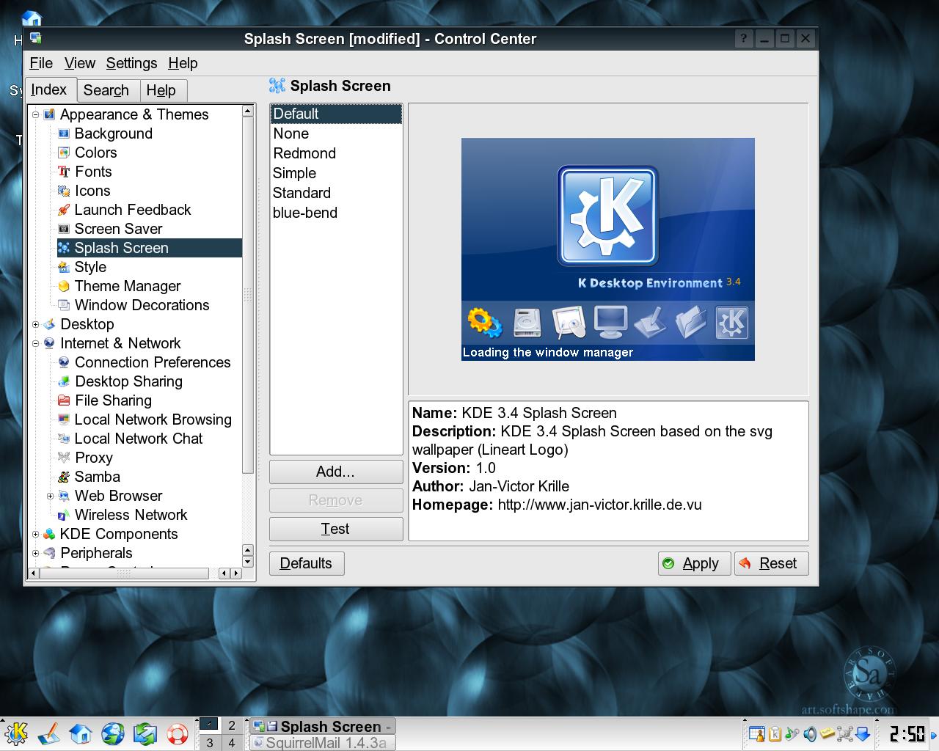Collapse the Internet & Network tree branch
939x751 pixels.
pos(35,343)
